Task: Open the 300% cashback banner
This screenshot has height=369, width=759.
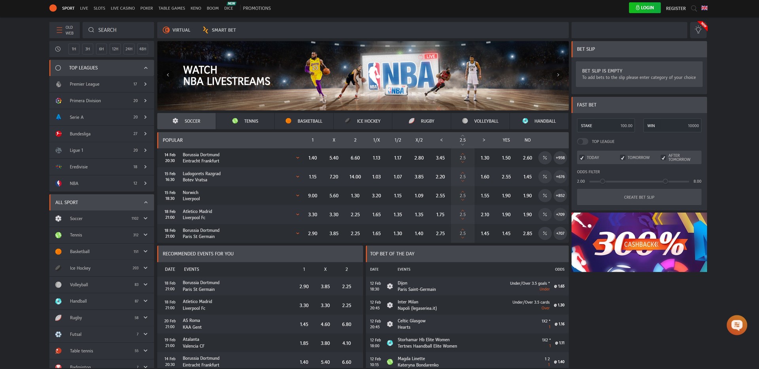Action: click(639, 242)
